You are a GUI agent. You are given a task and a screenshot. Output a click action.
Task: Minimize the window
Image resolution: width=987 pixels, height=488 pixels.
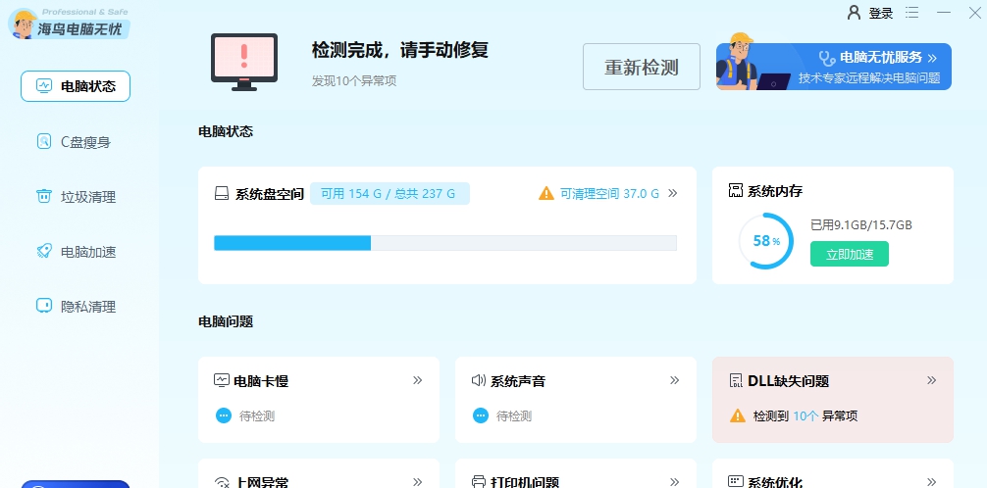pos(944,13)
